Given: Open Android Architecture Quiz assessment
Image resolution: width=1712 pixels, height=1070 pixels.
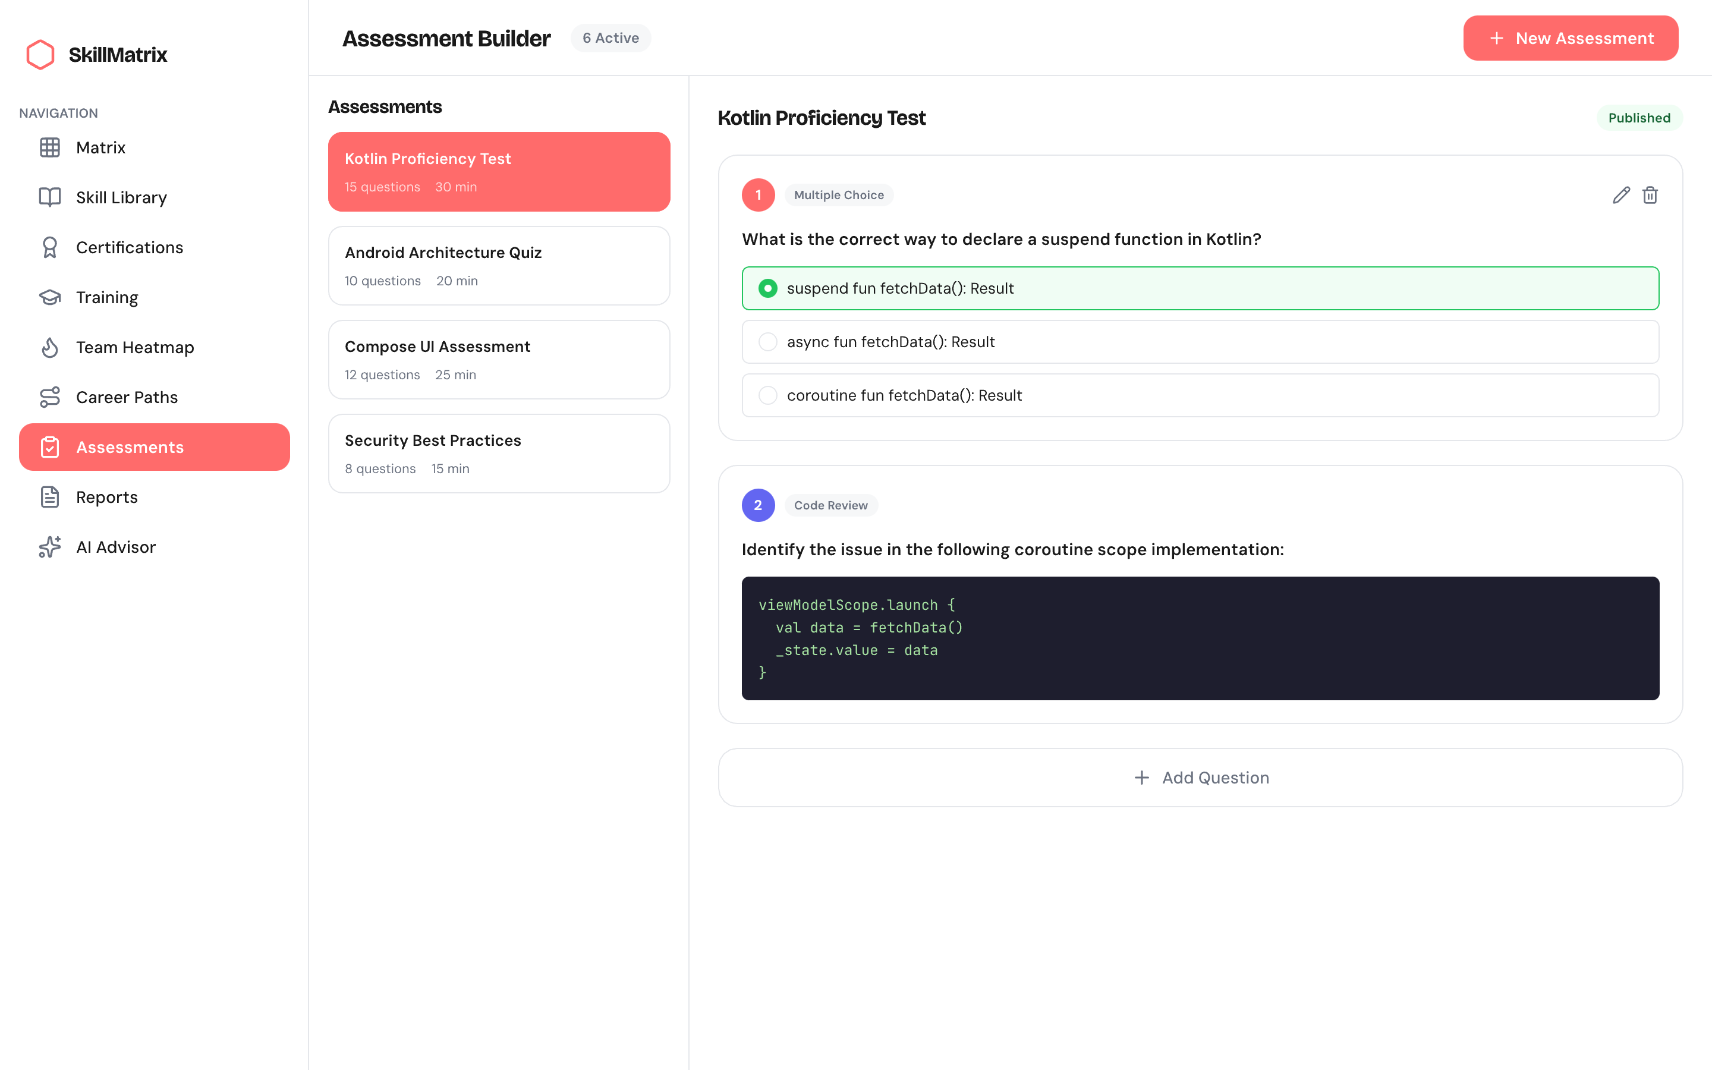Looking at the screenshot, I should [x=499, y=266].
